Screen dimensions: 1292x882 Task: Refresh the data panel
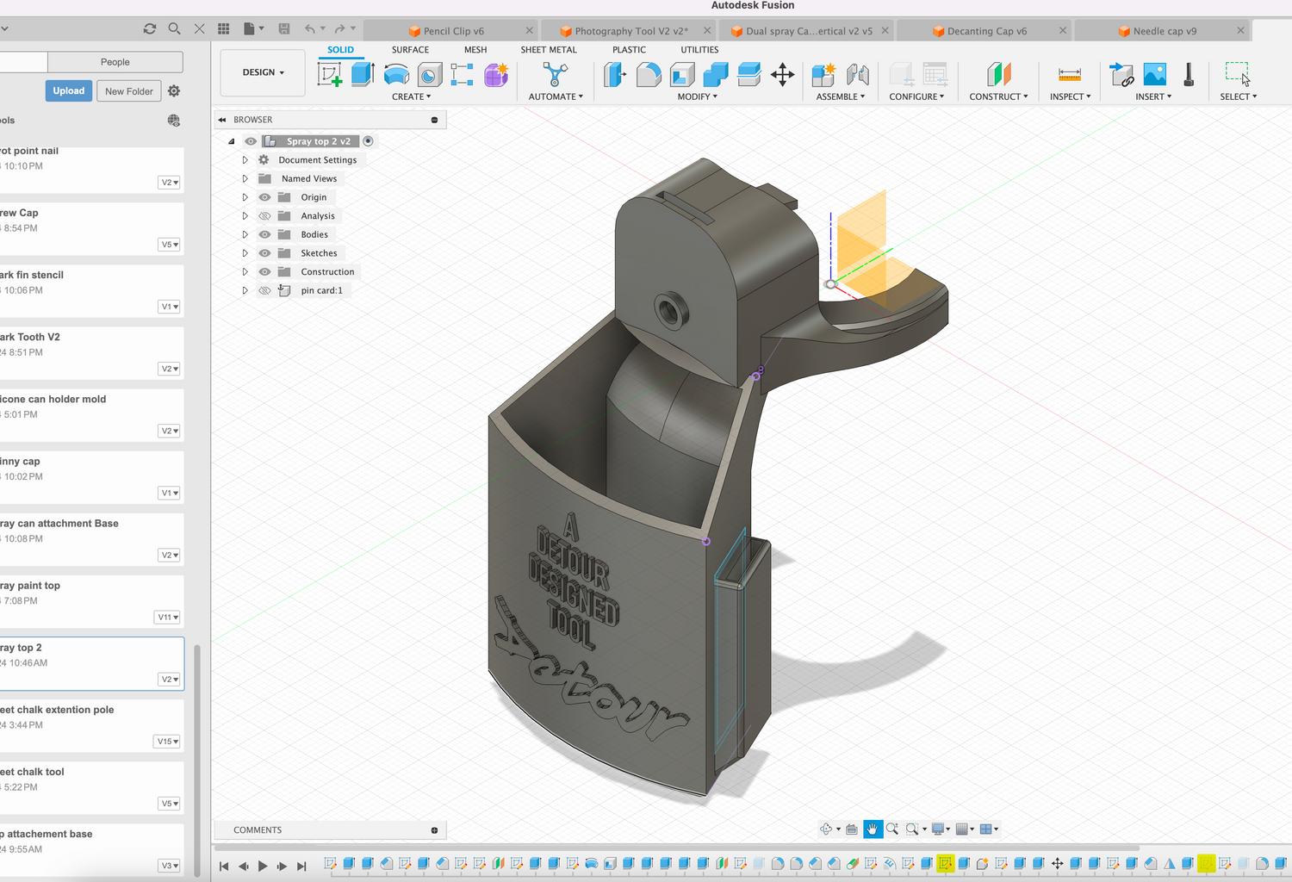150,28
